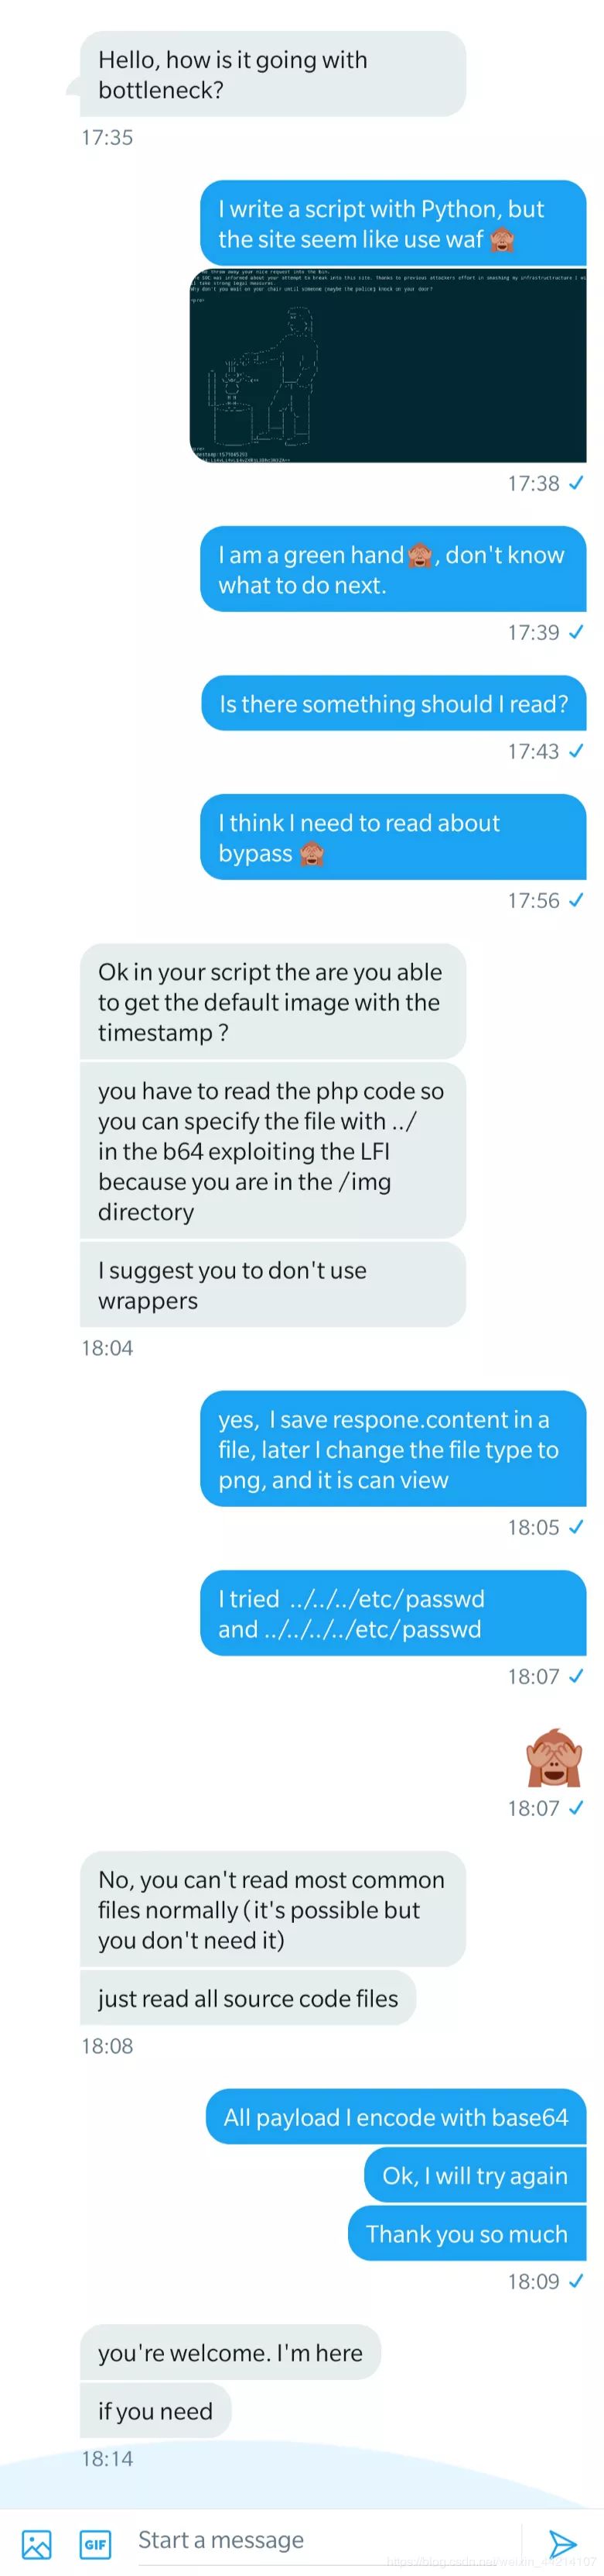Open the GIF picker
Screen dimensions: 604x2576
tap(95, 2543)
